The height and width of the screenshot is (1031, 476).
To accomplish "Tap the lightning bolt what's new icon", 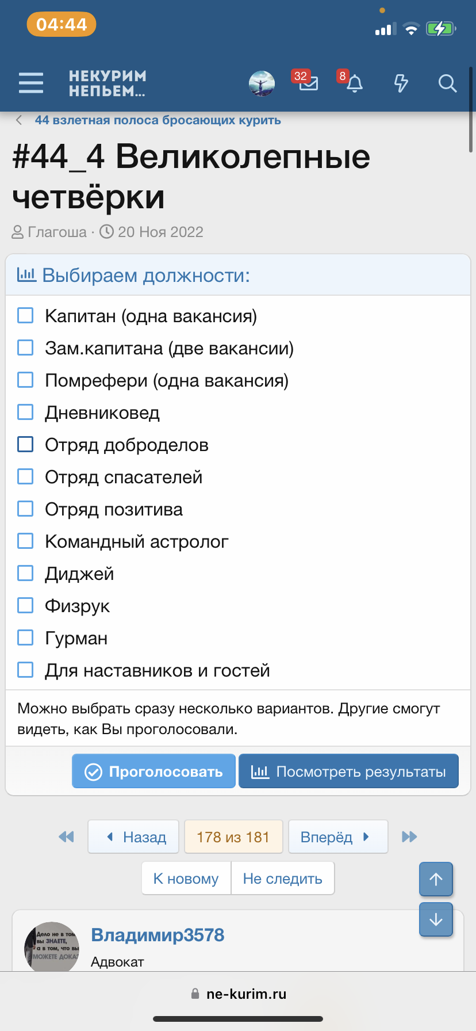I will [401, 83].
